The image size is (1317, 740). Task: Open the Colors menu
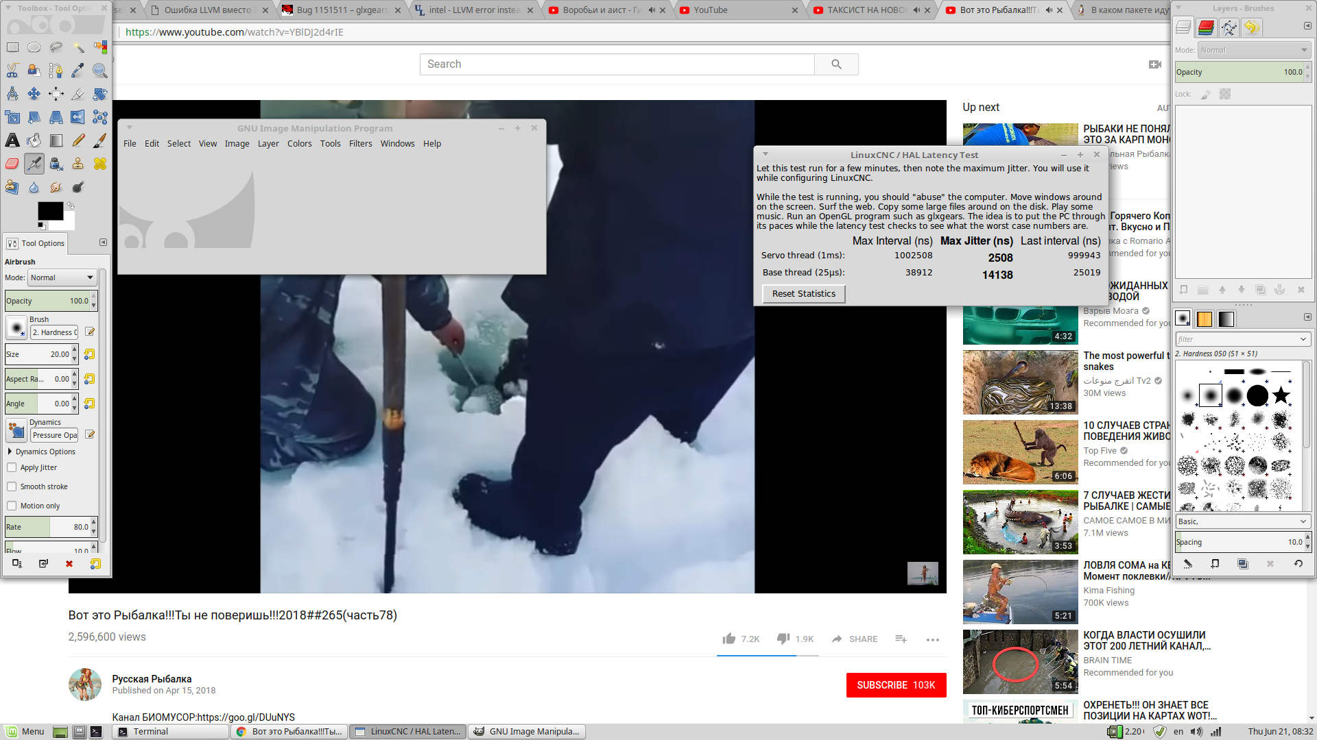click(299, 144)
